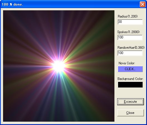Click the "Nova Color:" label text
Image resolution: width=147 pixels, height=125 pixels.
tap(127, 63)
